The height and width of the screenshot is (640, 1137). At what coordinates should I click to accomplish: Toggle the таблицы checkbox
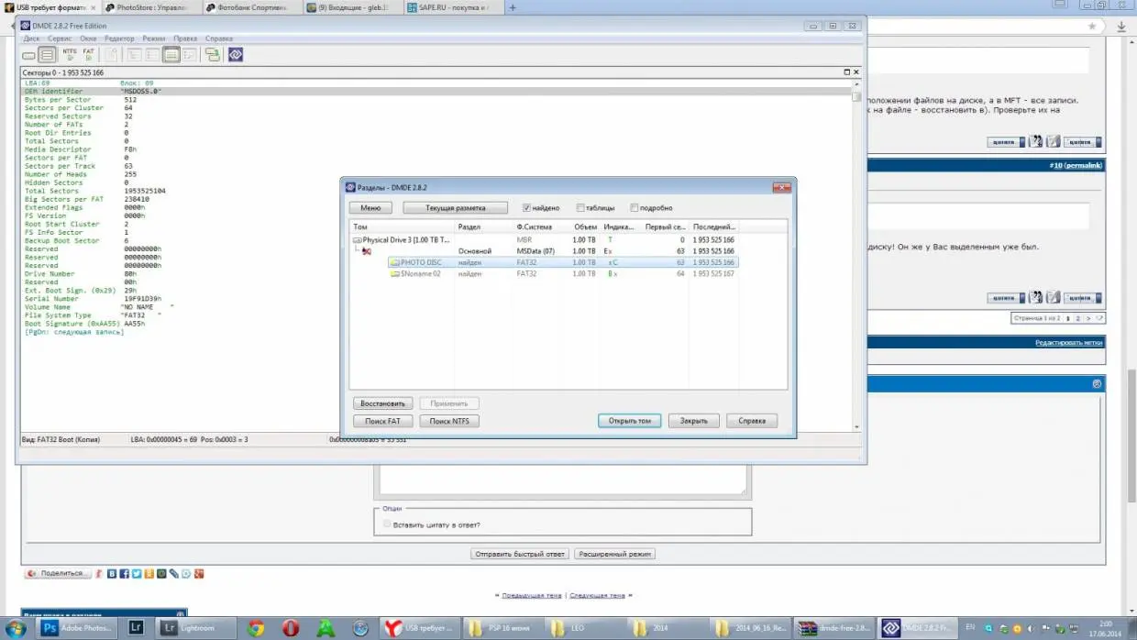pos(581,208)
